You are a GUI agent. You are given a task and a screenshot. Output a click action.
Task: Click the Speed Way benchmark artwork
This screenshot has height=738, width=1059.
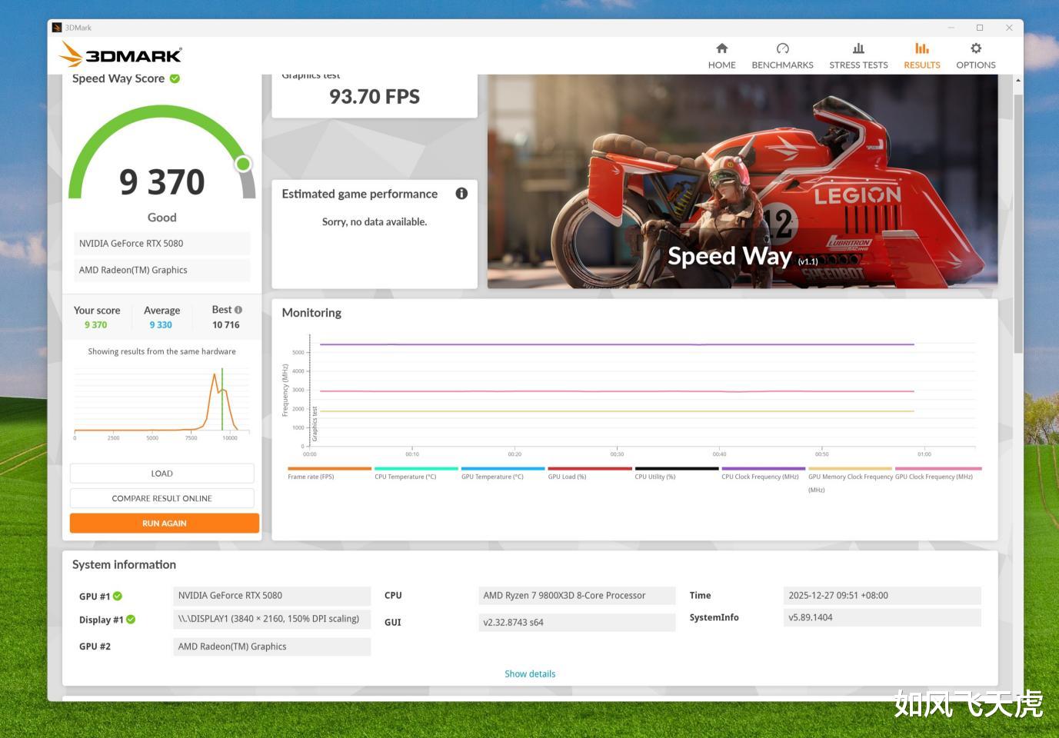click(x=742, y=181)
